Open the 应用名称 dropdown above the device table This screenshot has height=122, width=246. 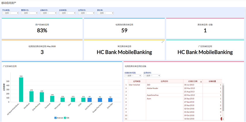click(x=152, y=75)
